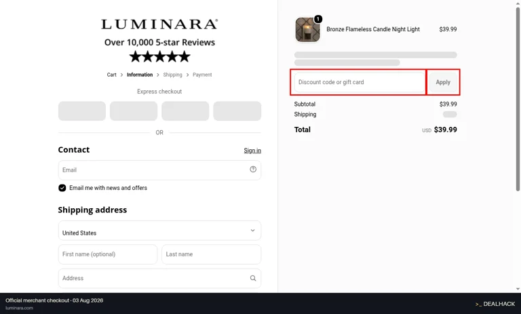The width and height of the screenshot is (521, 314).
Task: Focus the Address input field
Action: [x=159, y=278]
